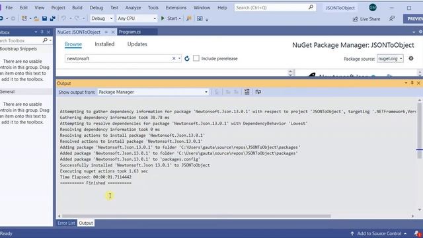Click the Clear All icon in Output toolbar
This screenshot has width=423, height=238.
pyautogui.click(x=247, y=92)
